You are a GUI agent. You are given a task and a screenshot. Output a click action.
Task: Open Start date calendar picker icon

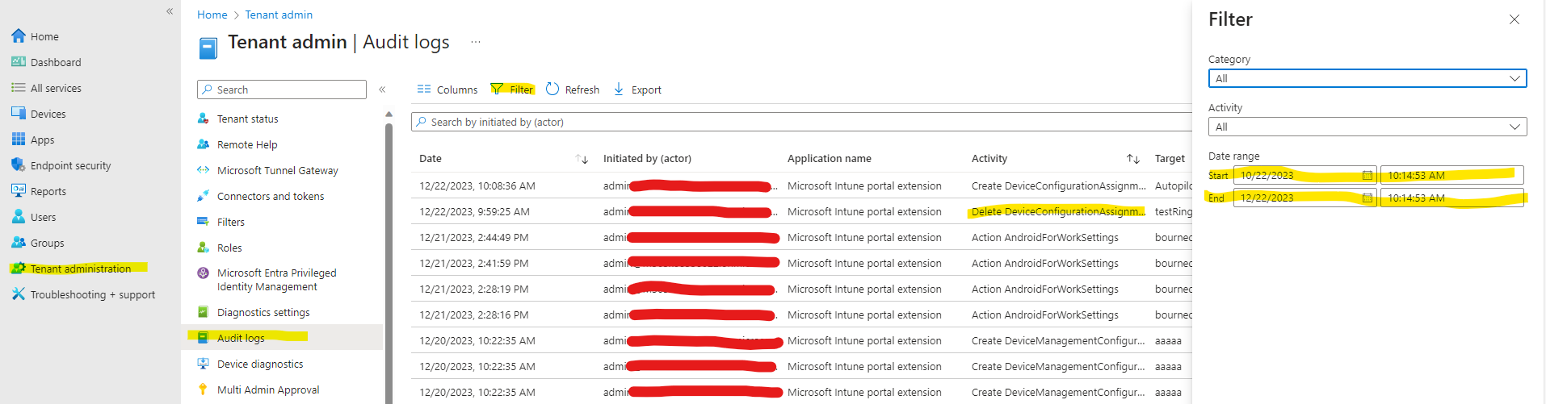pyautogui.click(x=1367, y=175)
